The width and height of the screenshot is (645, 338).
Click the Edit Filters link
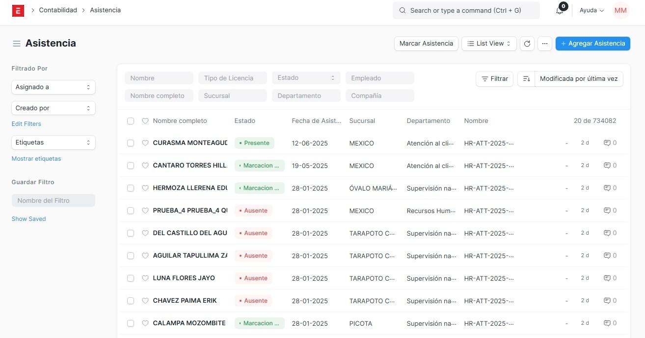[27, 124]
